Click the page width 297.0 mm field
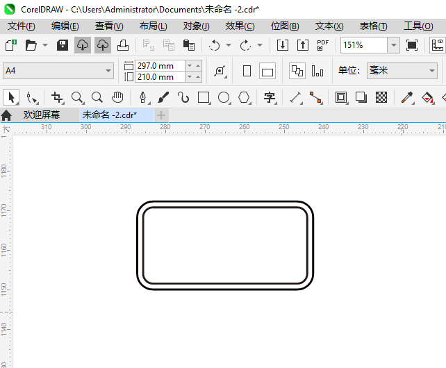446x368 pixels. (160, 66)
